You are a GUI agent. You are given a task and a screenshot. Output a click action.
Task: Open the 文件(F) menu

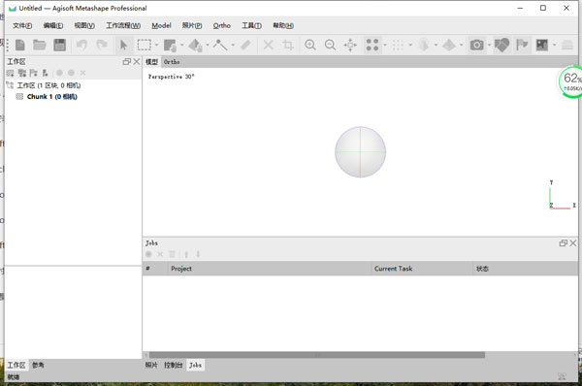coord(22,25)
